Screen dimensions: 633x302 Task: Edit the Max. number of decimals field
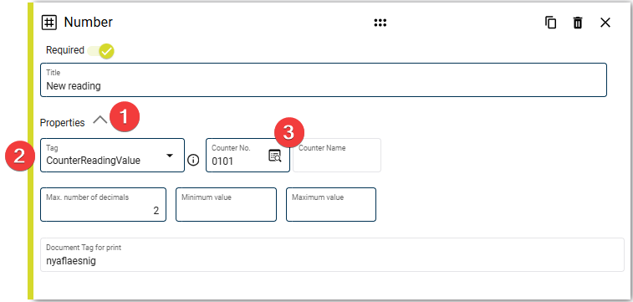coord(103,205)
